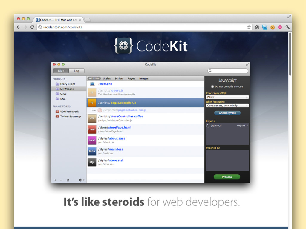This screenshot has width=306, height=229.
Task: Reload the page with the refresh icon
Action: (x=32, y=27)
